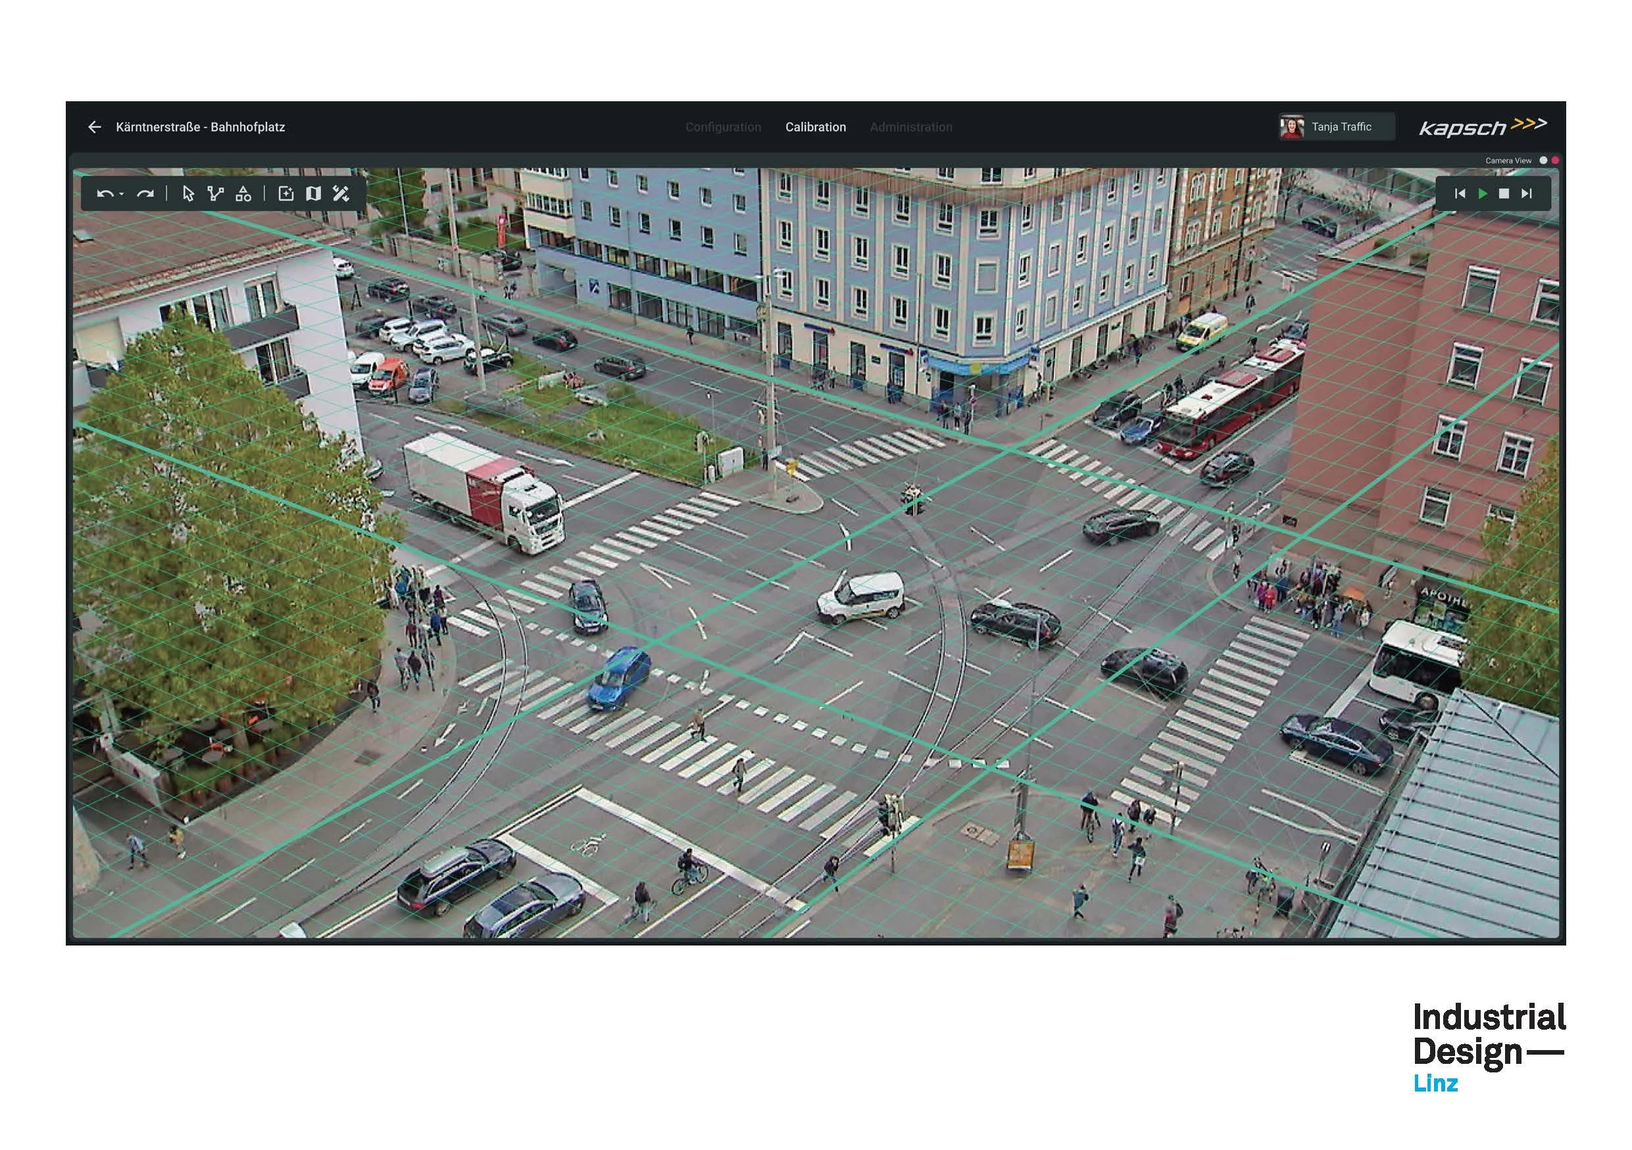Skip to next frame of video
The width and height of the screenshot is (1632, 1150).
point(1526,194)
